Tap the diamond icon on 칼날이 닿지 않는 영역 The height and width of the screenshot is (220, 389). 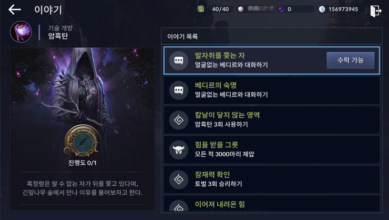pos(179,120)
